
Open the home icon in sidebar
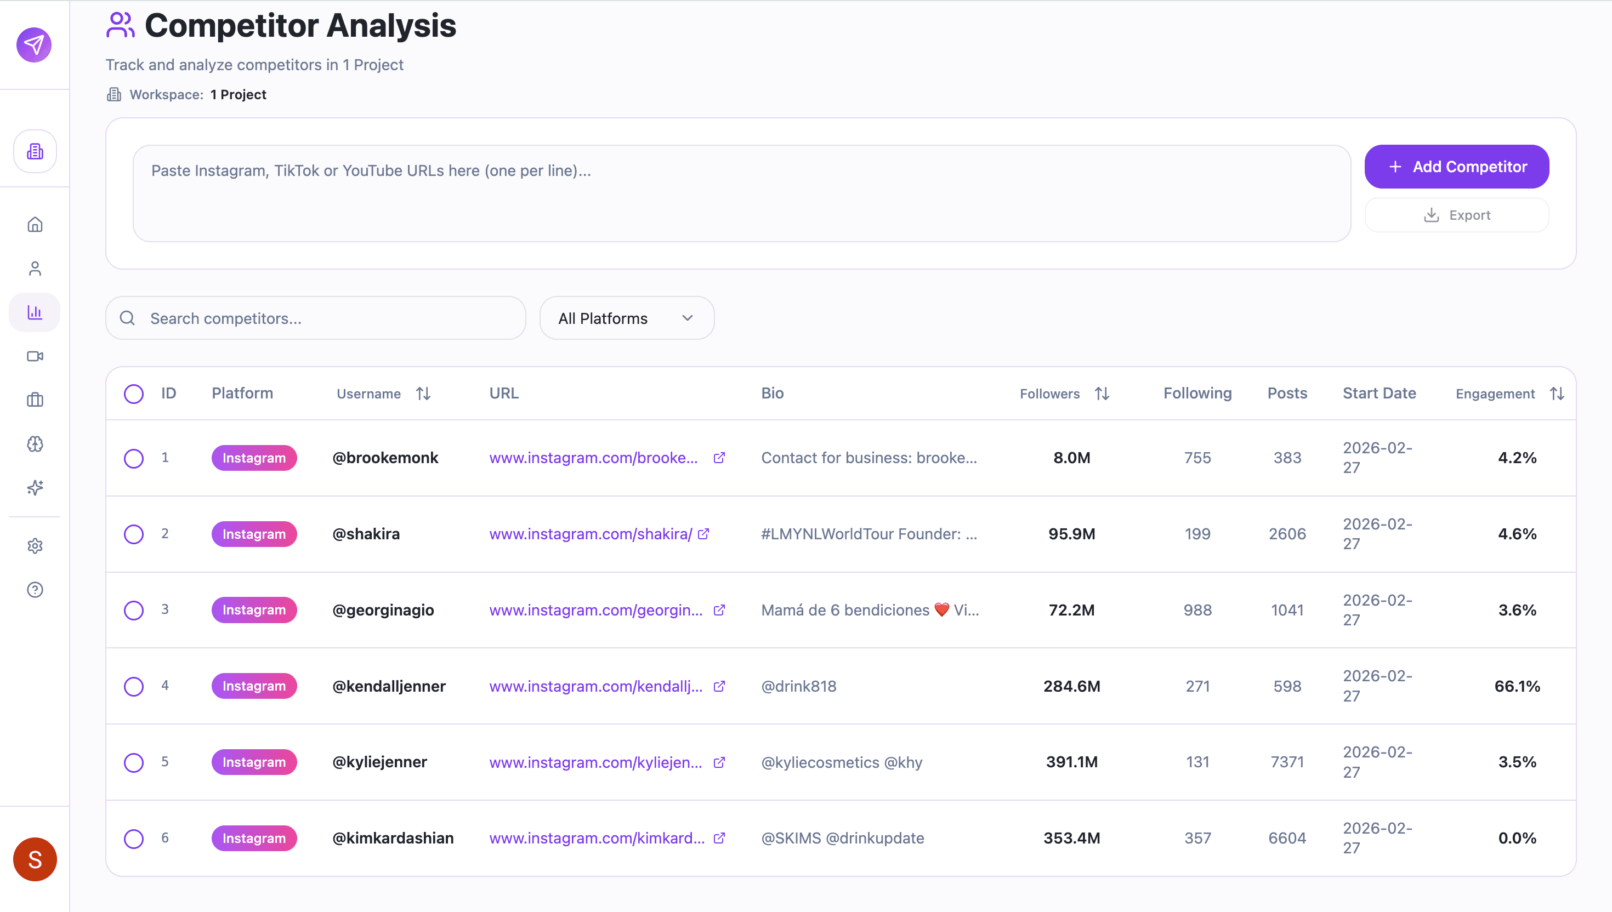[35, 224]
